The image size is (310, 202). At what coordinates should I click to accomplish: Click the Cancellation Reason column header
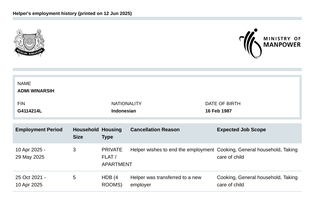155,130
